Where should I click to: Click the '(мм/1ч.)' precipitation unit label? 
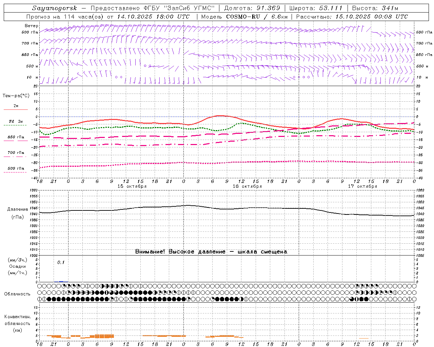pyautogui.click(x=18, y=273)
